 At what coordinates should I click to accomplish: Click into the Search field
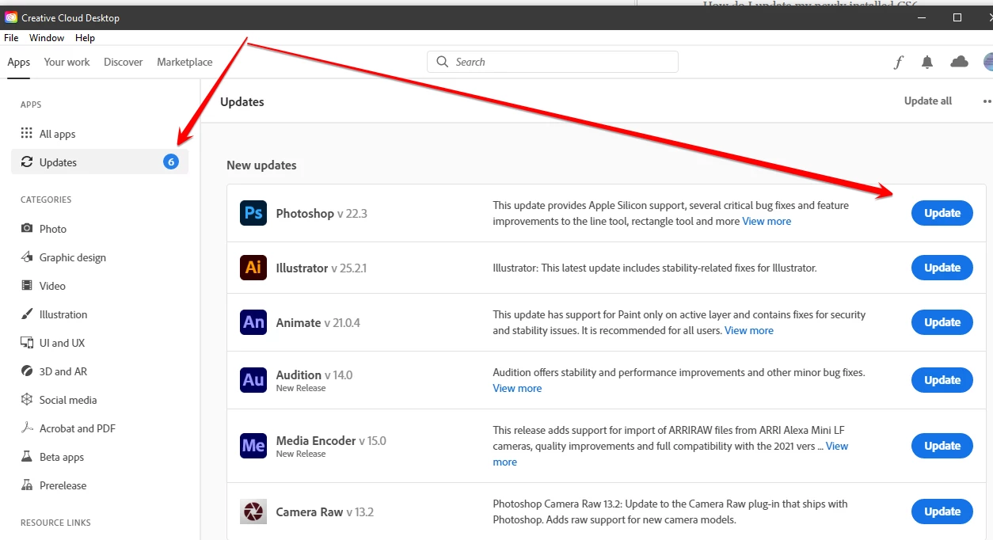point(553,62)
